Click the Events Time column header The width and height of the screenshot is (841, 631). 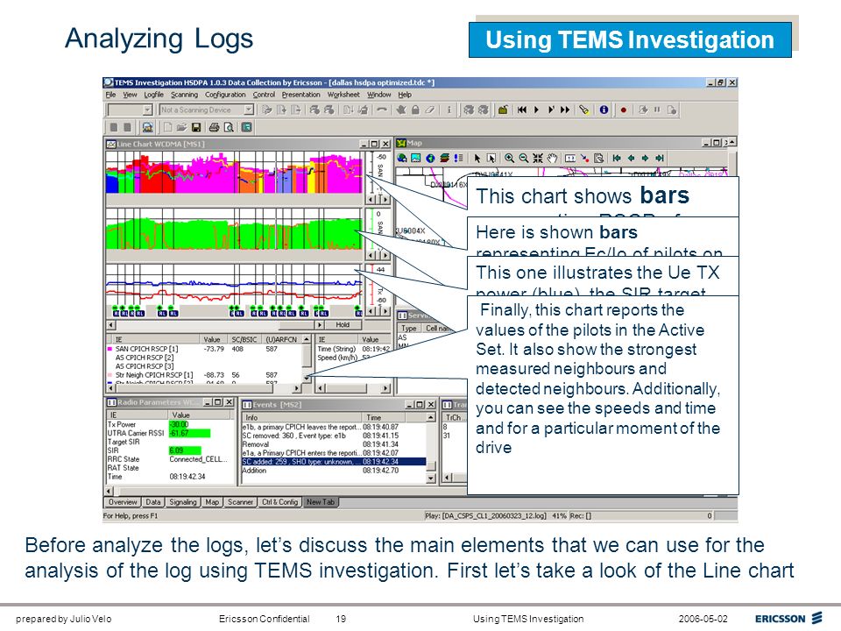point(383,417)
